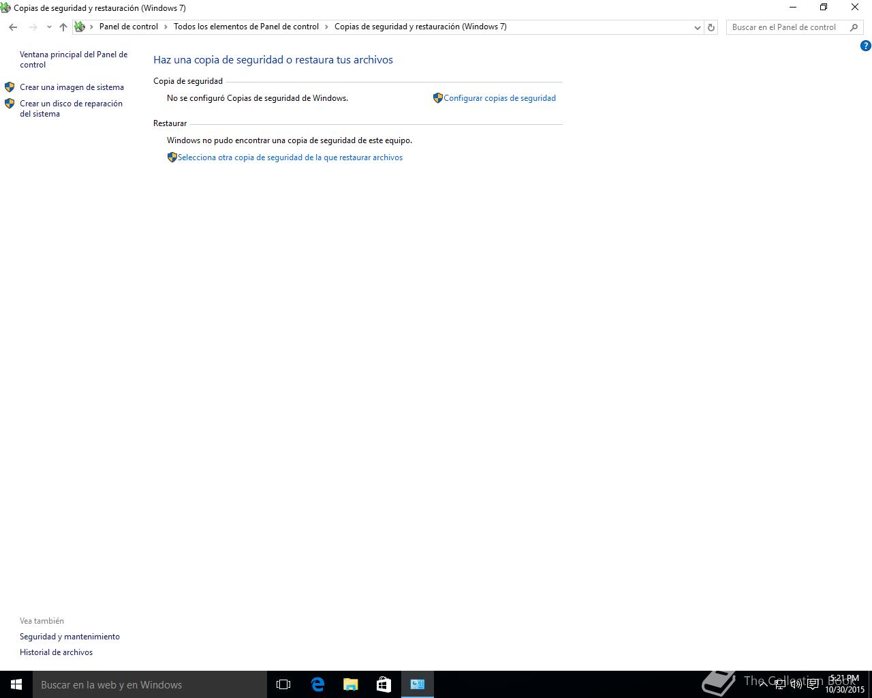Screen dimensions: 872x698
Task: Open Task View in the taskbar
Action: pos(283,684)
